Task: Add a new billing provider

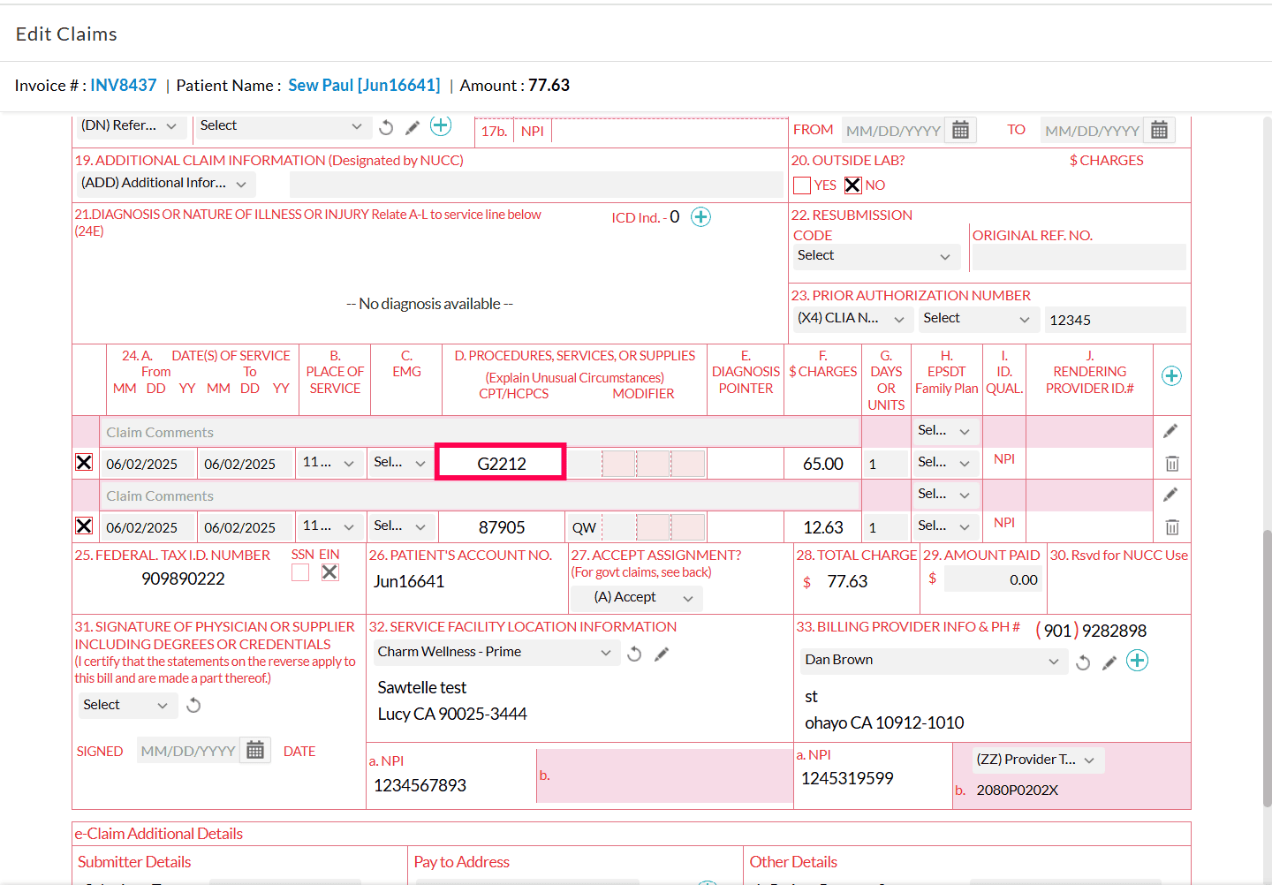Action: point(1137,661)
